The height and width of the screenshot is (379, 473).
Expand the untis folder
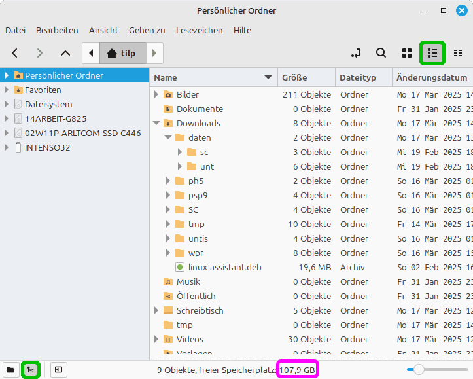click(x=168, y=238)
